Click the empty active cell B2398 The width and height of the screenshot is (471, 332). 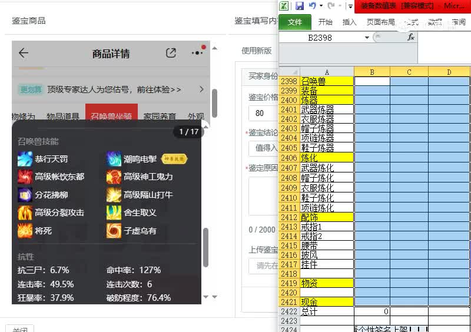pos(372,81)
